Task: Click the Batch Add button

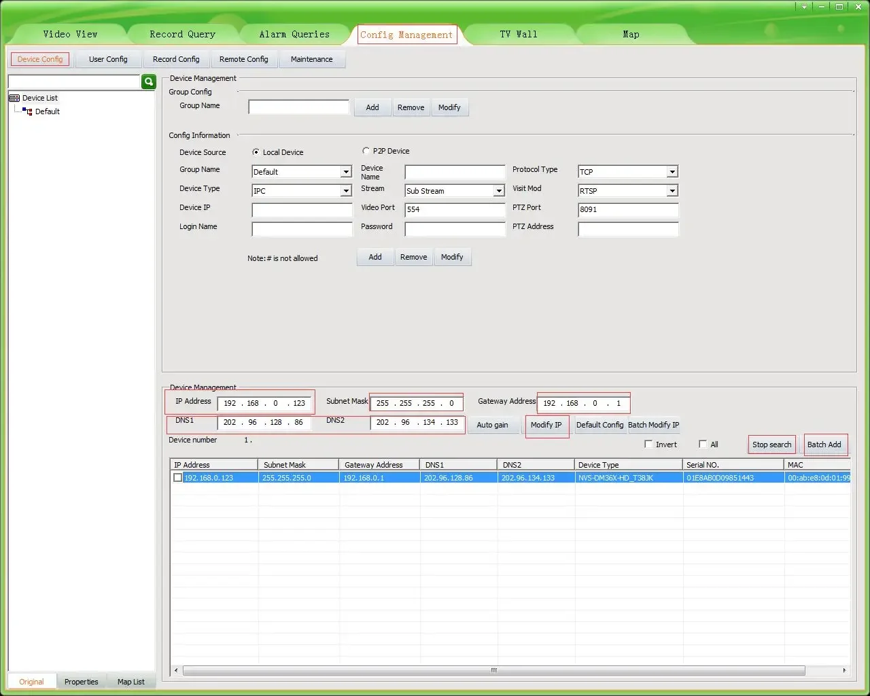Action: coord(824,445)
